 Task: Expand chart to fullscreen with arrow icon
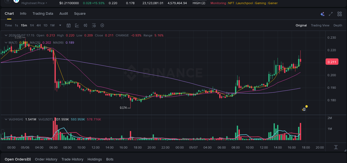tap(331, 14)
